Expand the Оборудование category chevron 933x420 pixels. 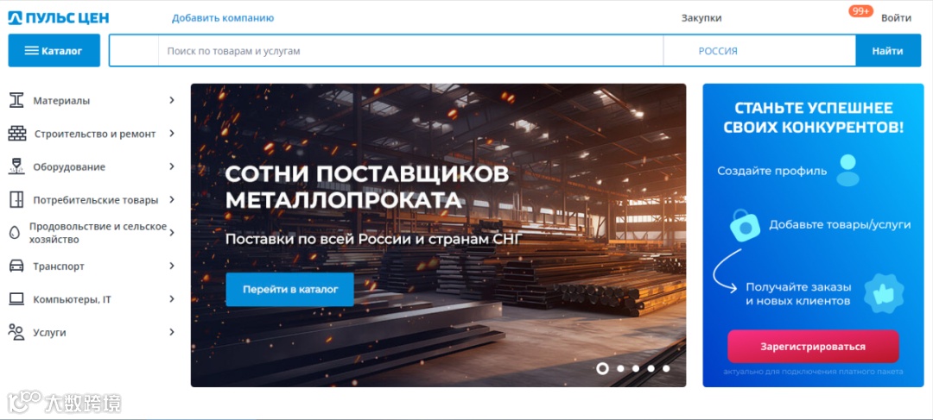point(171,166)
